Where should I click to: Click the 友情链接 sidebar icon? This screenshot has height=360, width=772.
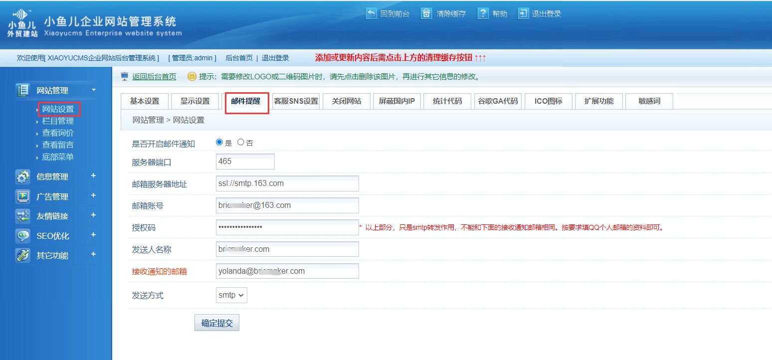pyautogui.click(x=23, y=216)
